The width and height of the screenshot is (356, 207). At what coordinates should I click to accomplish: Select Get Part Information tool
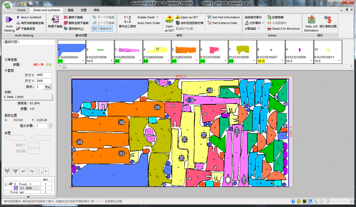click(x=224, y=17)
